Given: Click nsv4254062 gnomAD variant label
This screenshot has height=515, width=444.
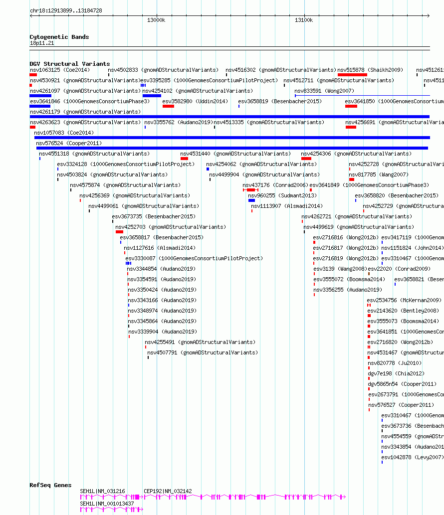Looking at the screenshot, I should (x=261, y=164).
